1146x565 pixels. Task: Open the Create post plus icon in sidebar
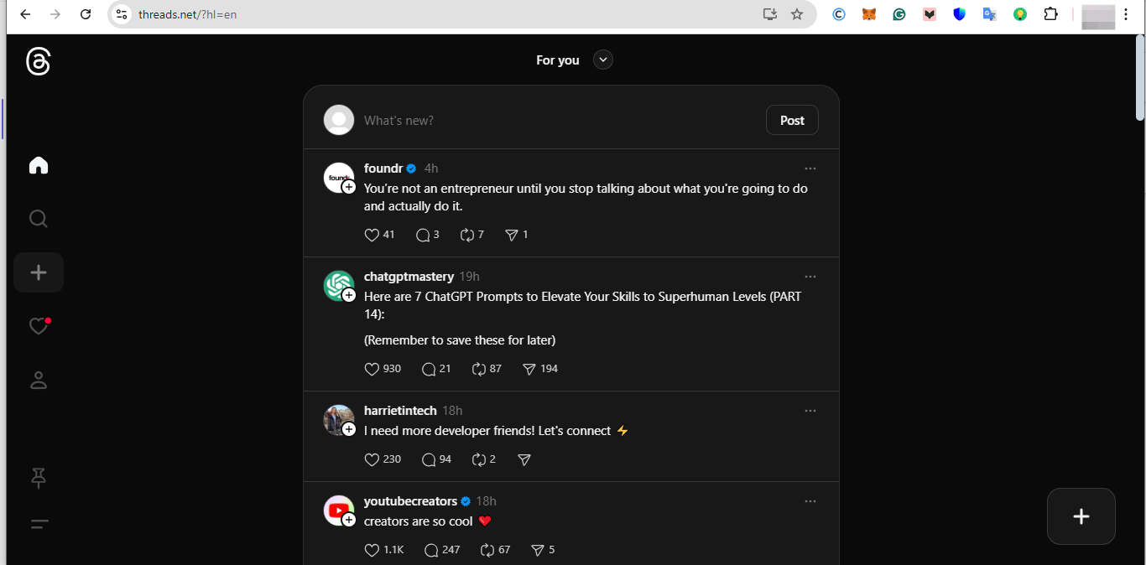(38, 272)
